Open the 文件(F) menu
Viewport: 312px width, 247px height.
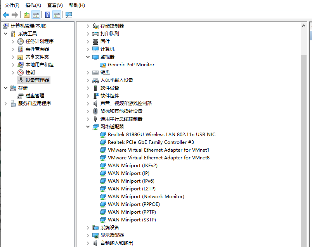[x=12, y=5]
